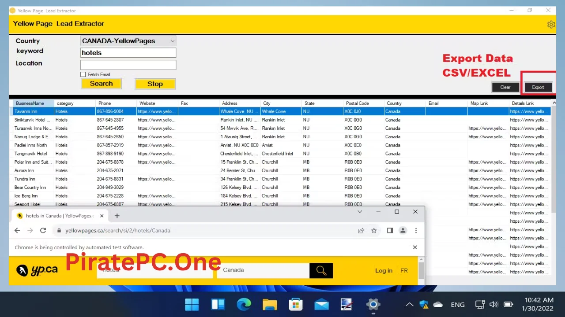Viewport: 565px width, 317px height.
Task: Select the Padlei Inns North row
Action: point(282,145)
